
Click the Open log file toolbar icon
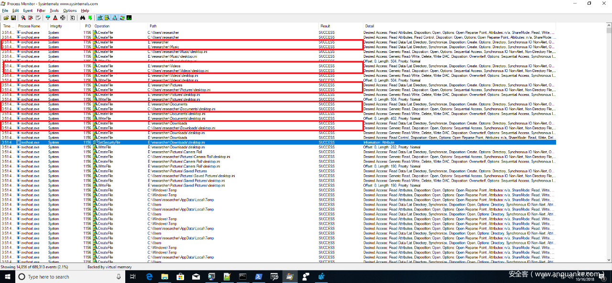click(6, 18)
